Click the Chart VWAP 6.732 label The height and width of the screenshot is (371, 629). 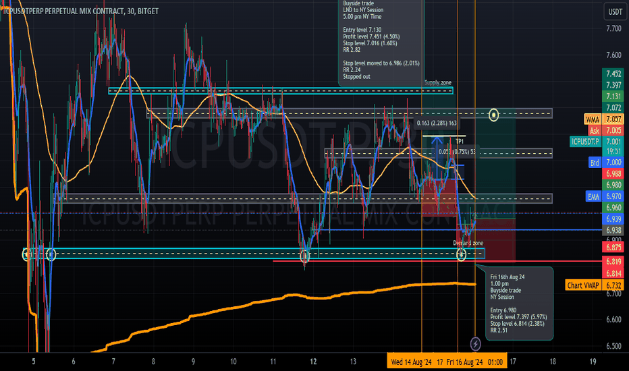click(595, 285)
